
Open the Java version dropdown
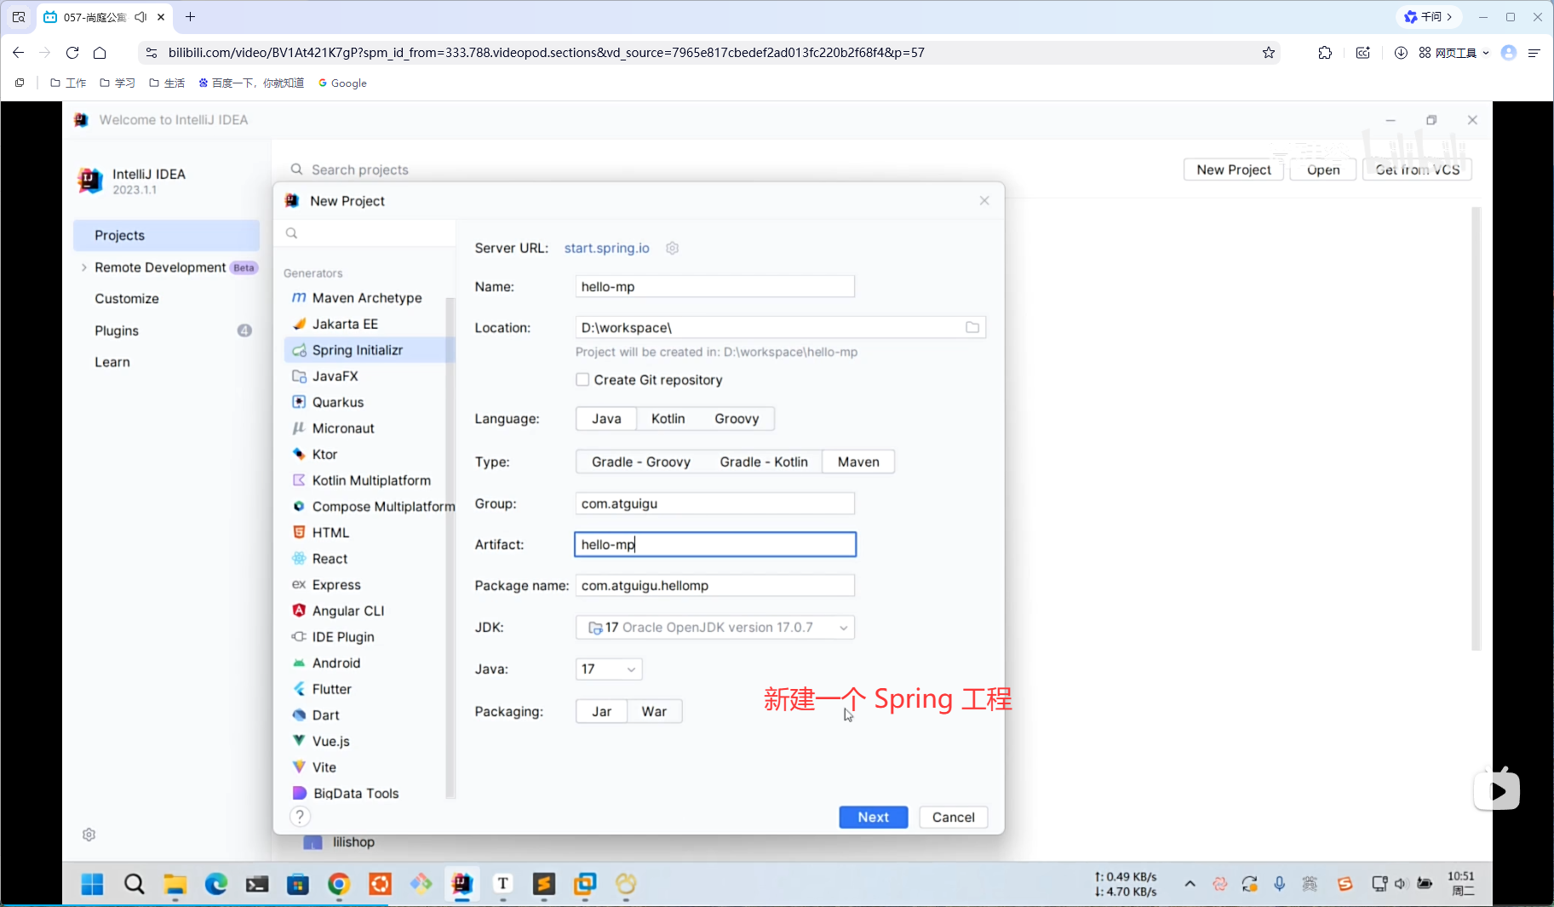click(x=609, y=669)
